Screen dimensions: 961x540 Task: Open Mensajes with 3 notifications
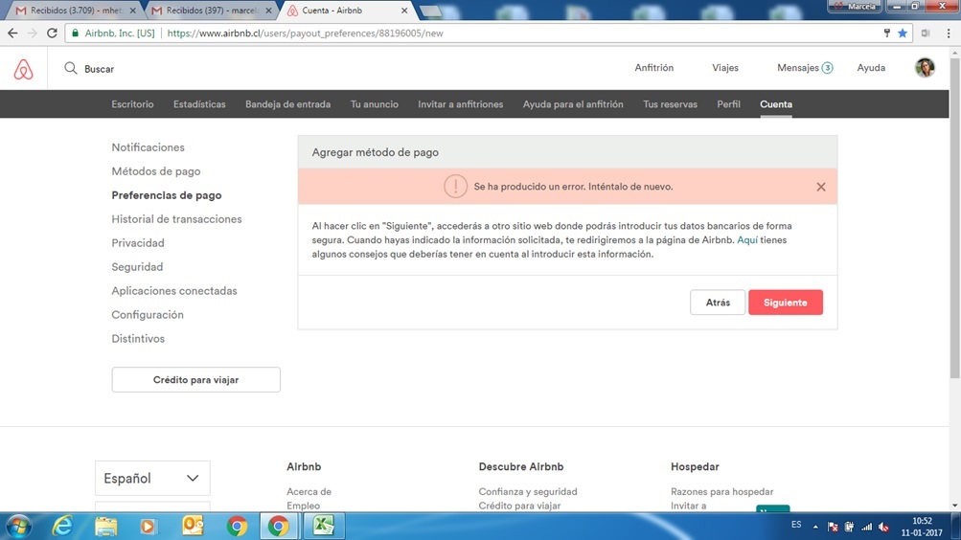(x=805, y=68)
